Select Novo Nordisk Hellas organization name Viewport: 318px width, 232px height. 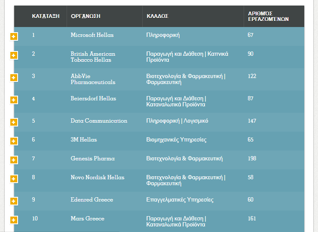(x=98, y=178)
